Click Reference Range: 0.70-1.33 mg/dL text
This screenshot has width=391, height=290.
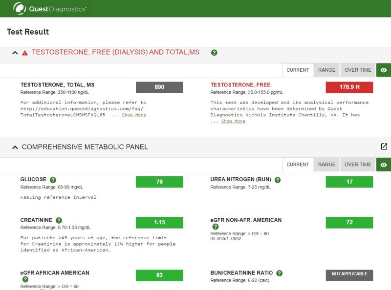pos(55,228)
